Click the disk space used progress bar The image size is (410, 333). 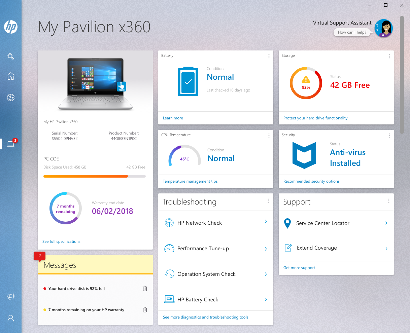(95, 176)
